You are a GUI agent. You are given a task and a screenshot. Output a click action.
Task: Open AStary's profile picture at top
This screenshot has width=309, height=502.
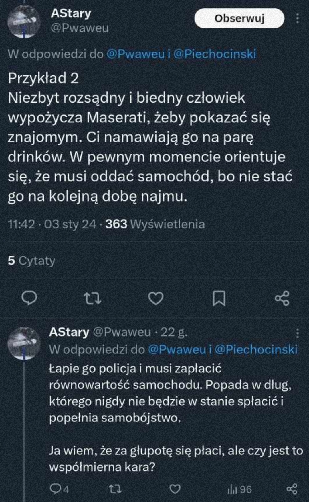point(23,22)
